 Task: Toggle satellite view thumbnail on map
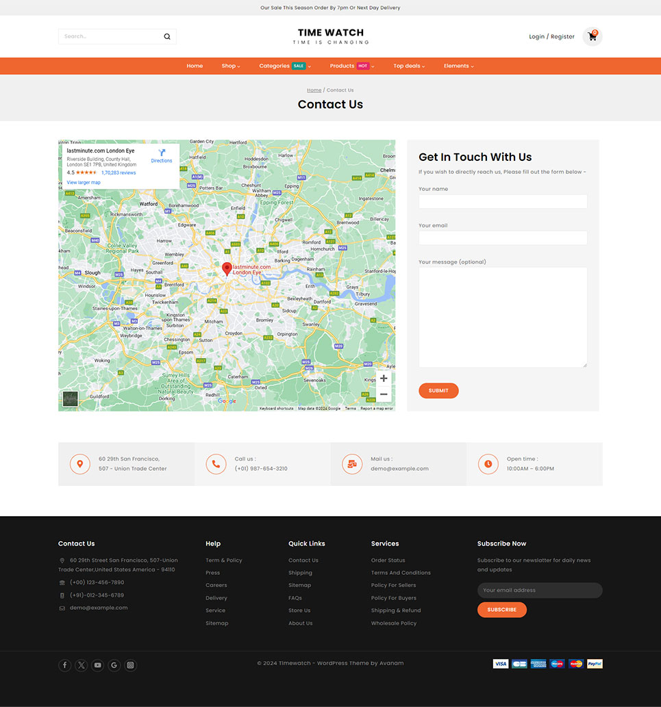[70, 398]
